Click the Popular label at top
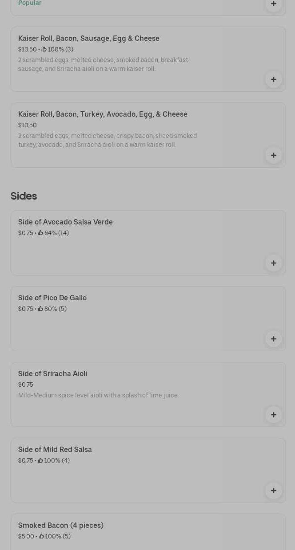This screenshot has height=550, width=295. click(30, 3)
